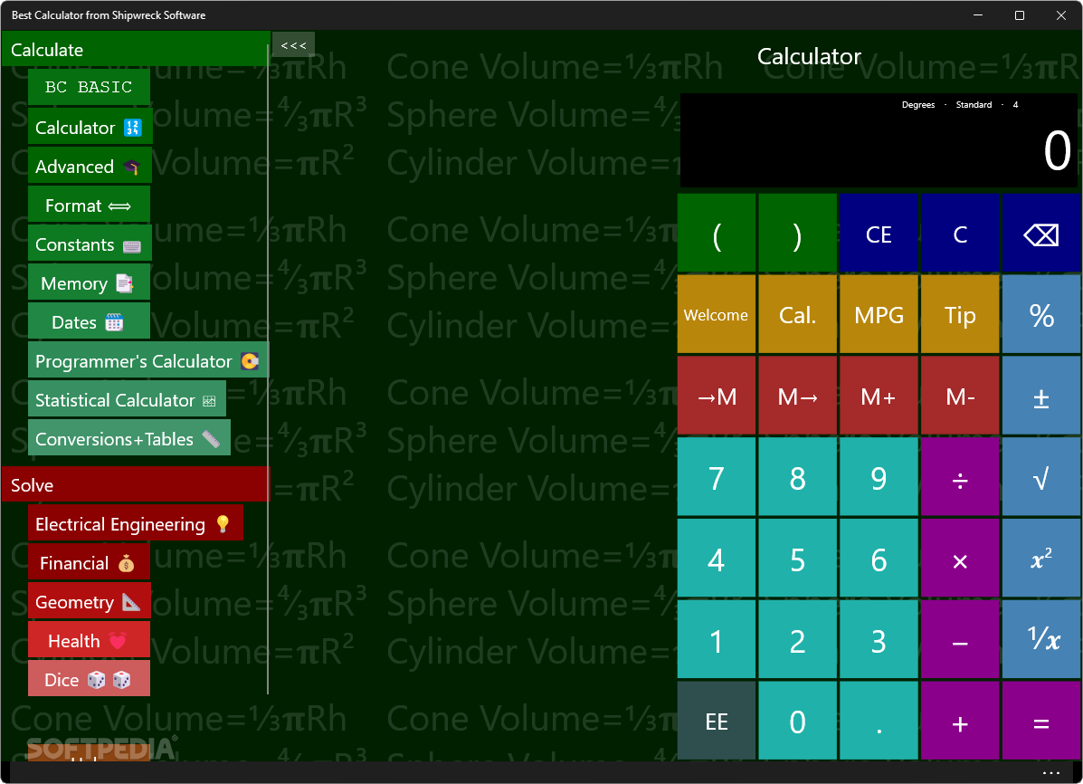Store value with →M key

717,396
